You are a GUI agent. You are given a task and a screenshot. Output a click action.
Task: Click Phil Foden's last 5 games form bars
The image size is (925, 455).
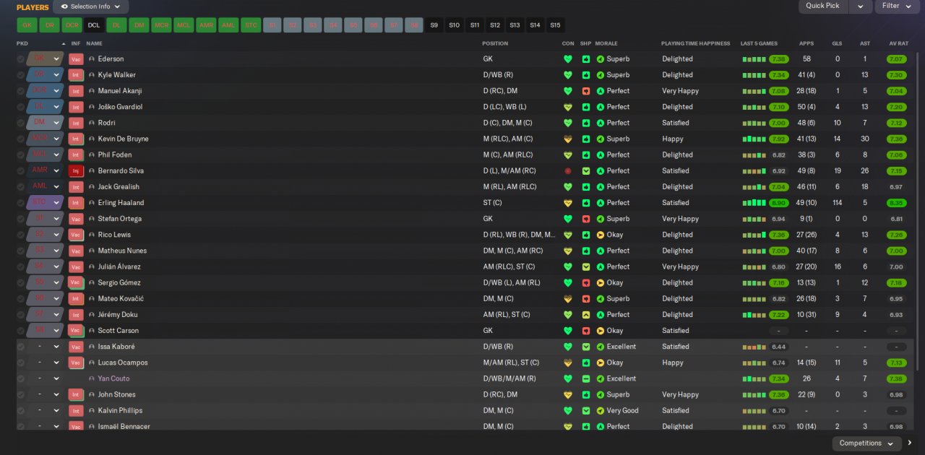click(754, 155)
